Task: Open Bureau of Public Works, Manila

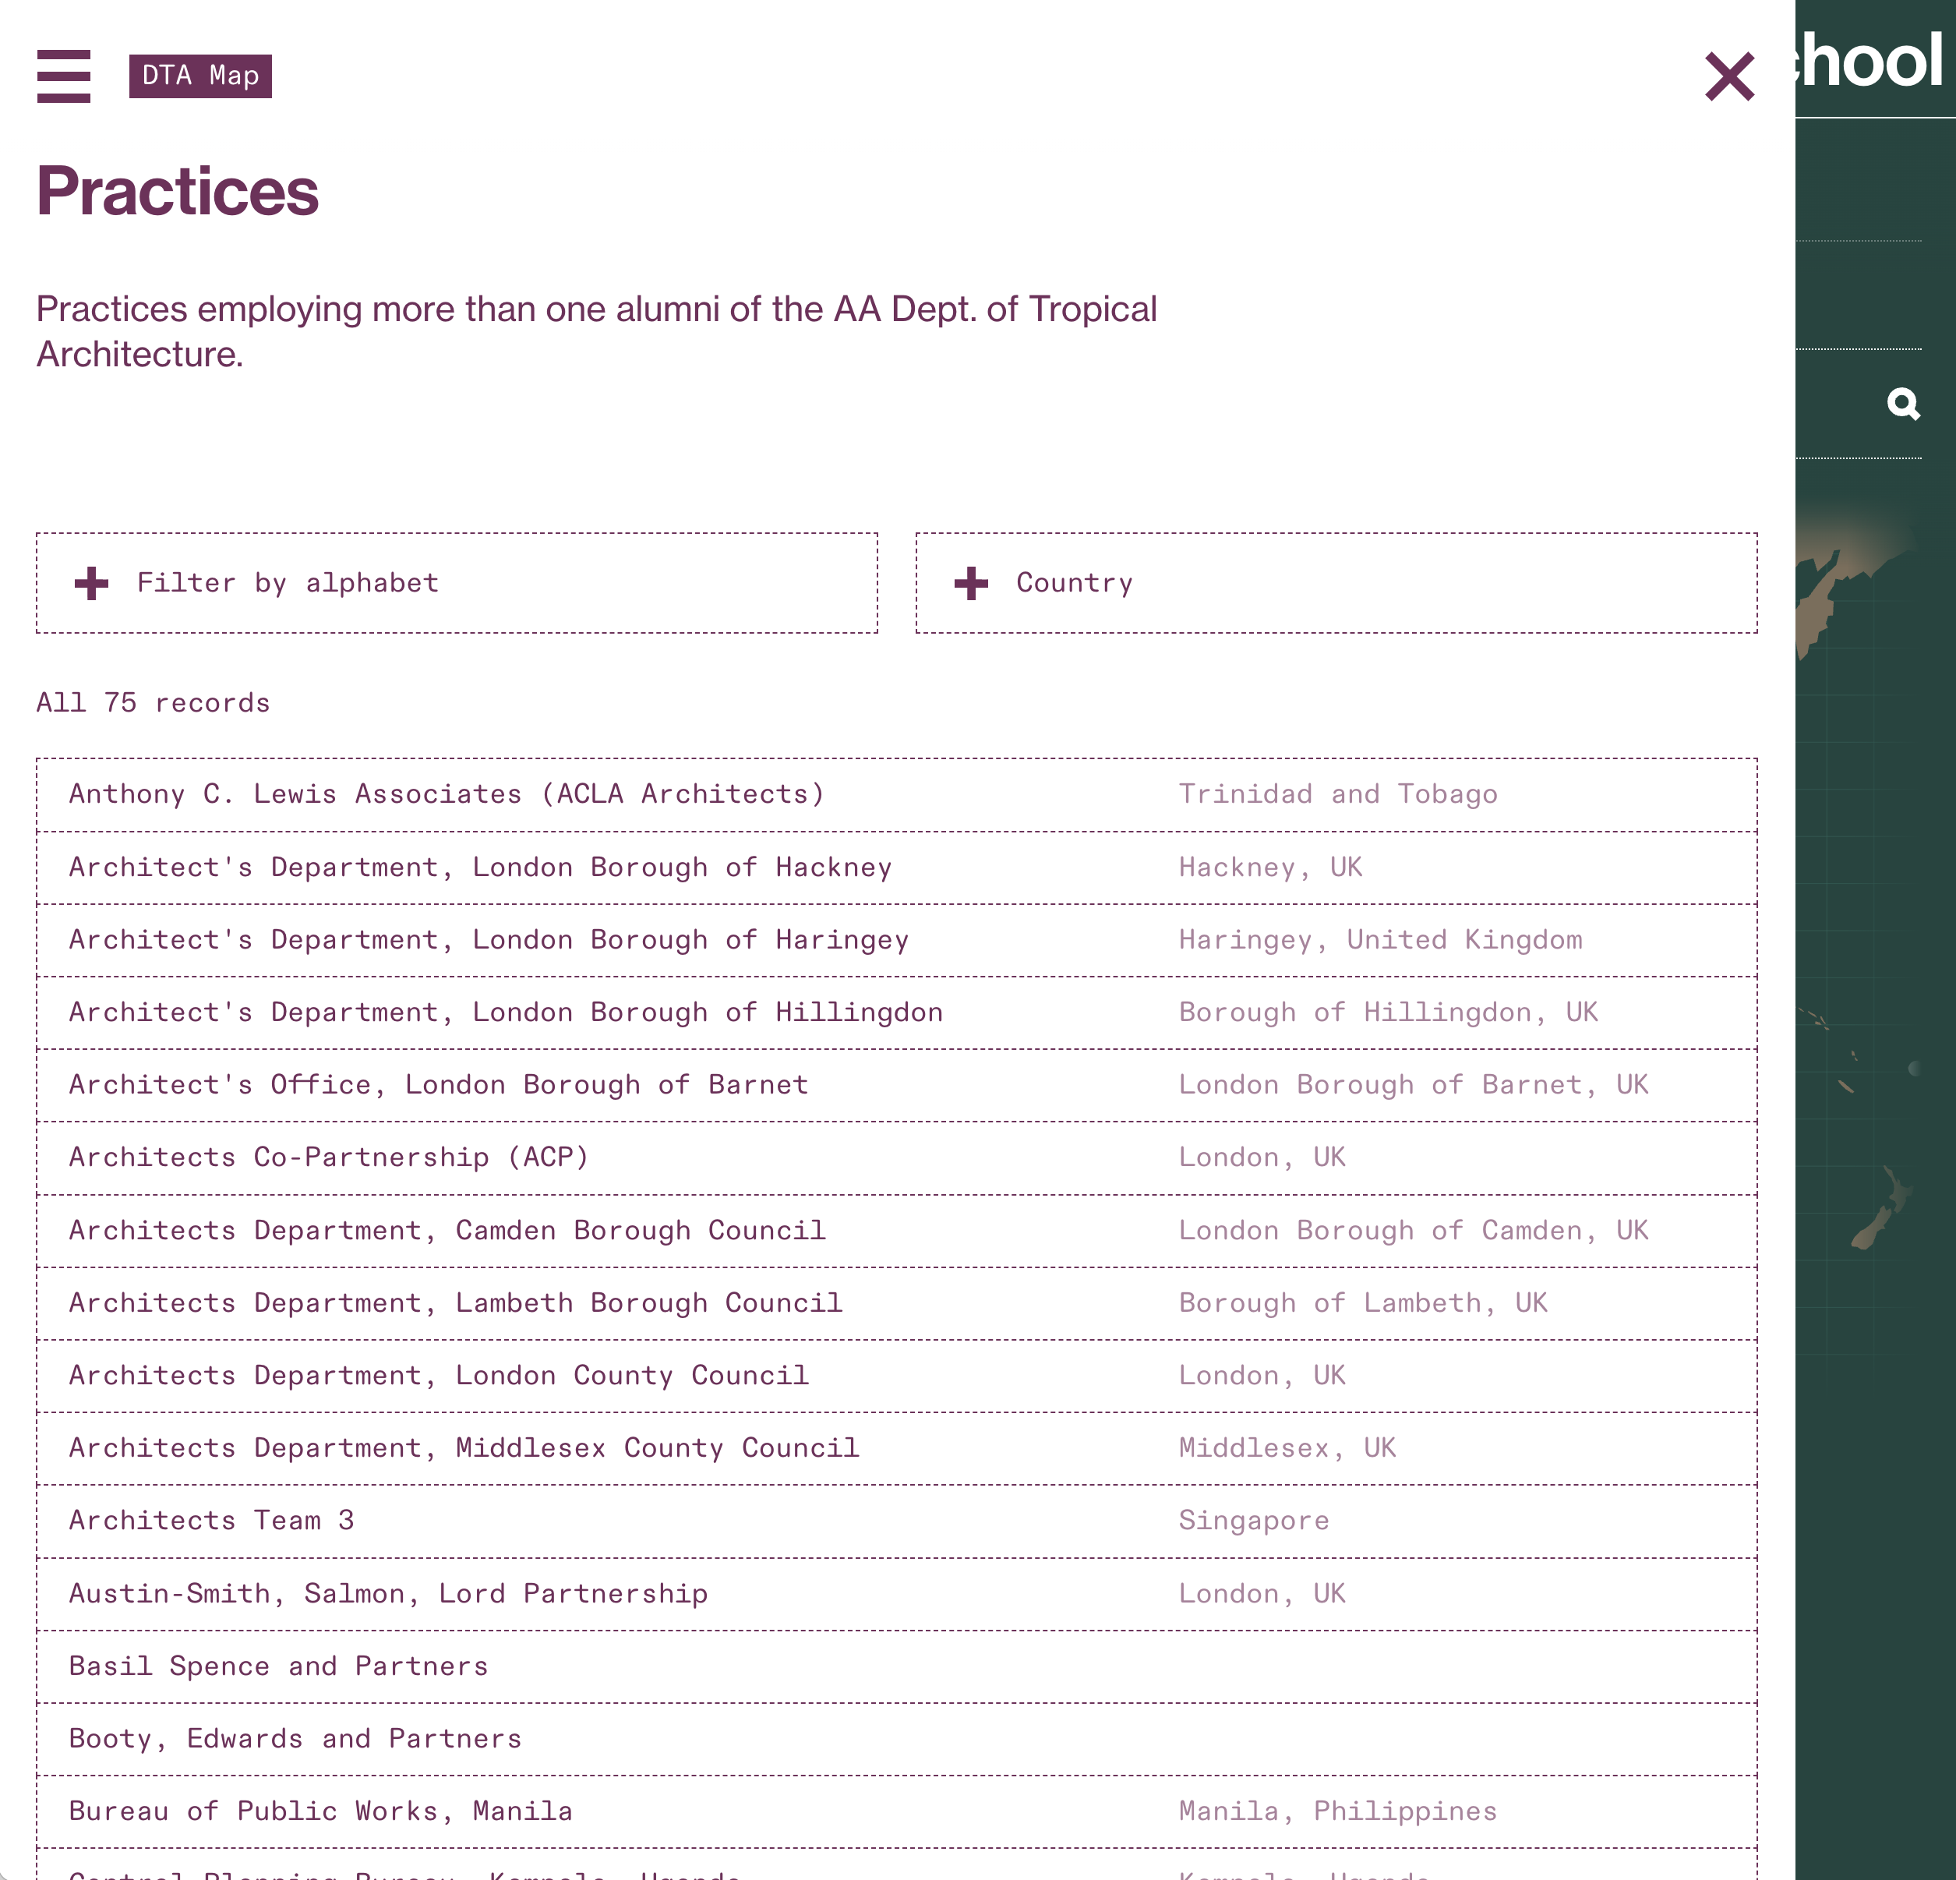Action: pos(896,1812)
